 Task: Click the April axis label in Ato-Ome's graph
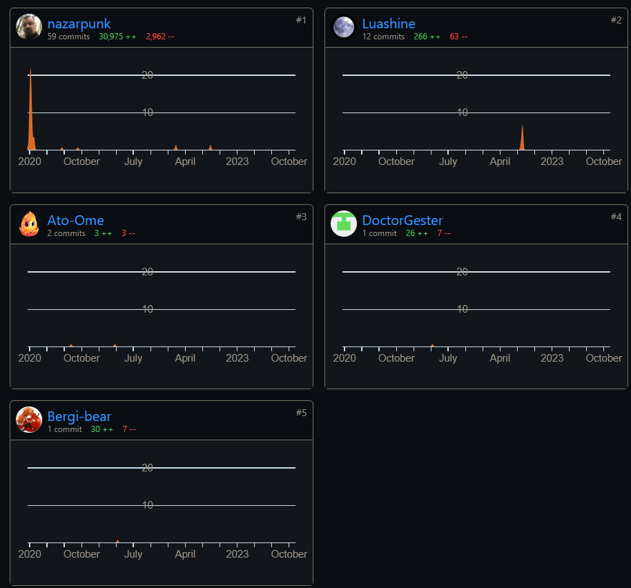[x=185, y=358]
